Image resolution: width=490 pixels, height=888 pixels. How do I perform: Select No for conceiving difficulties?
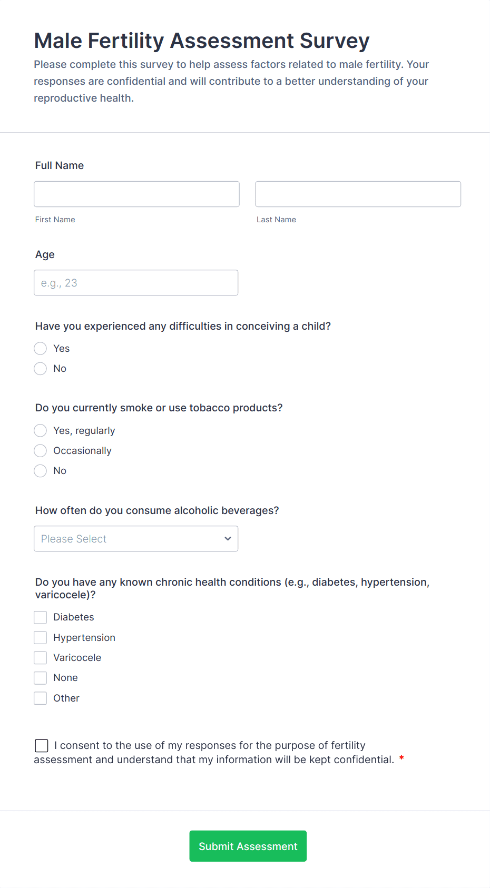point(41,369)
